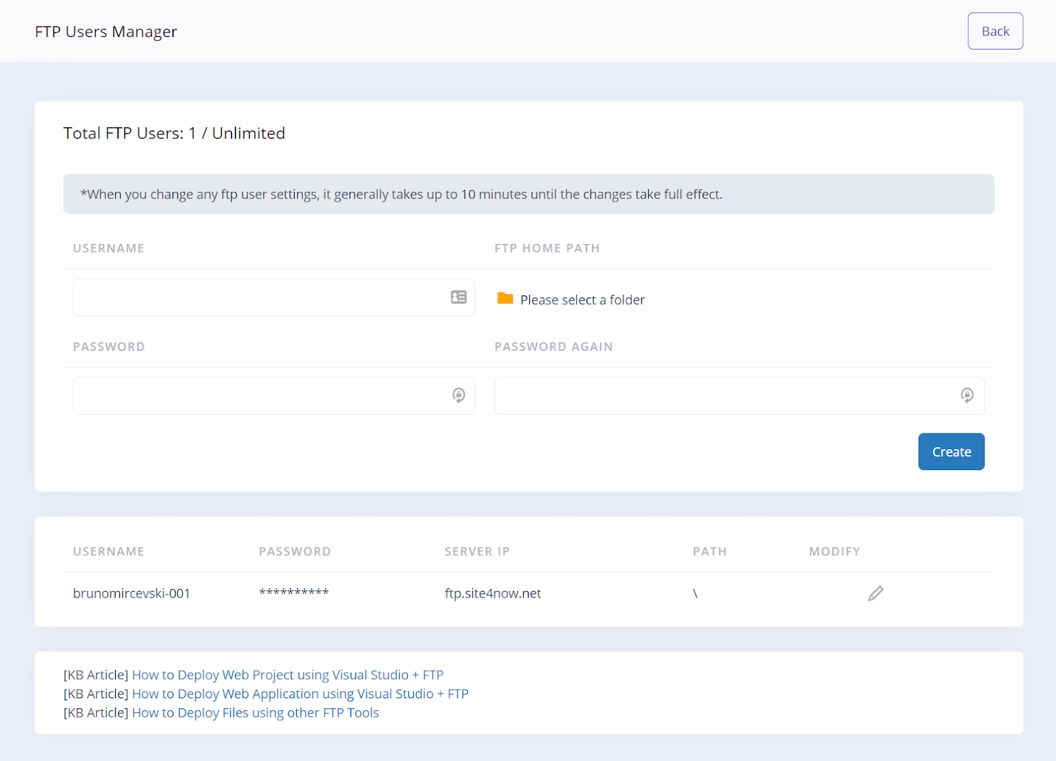The width and height of the screenshot is (1056, 761).
Task: Click the FTP Users Manager page title
Action: tap(106, 32)
